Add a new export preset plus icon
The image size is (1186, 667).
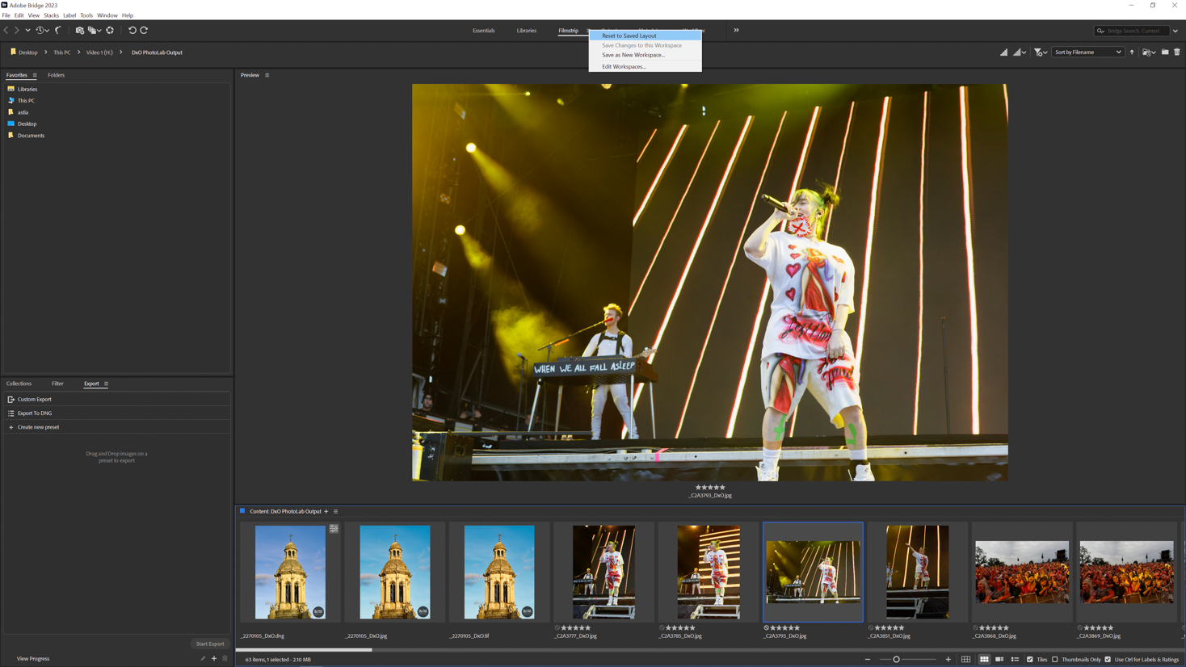pos(214,659)
